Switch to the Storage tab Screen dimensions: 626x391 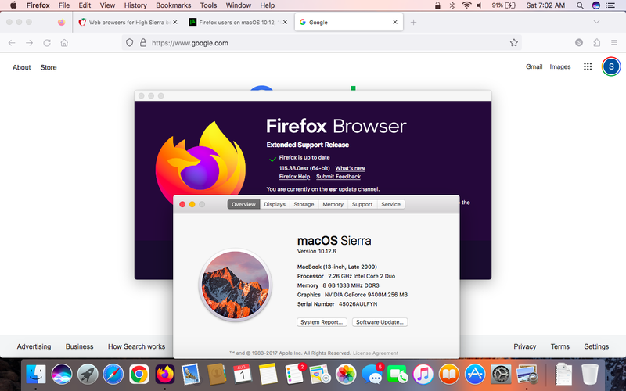tap(304, 204)
